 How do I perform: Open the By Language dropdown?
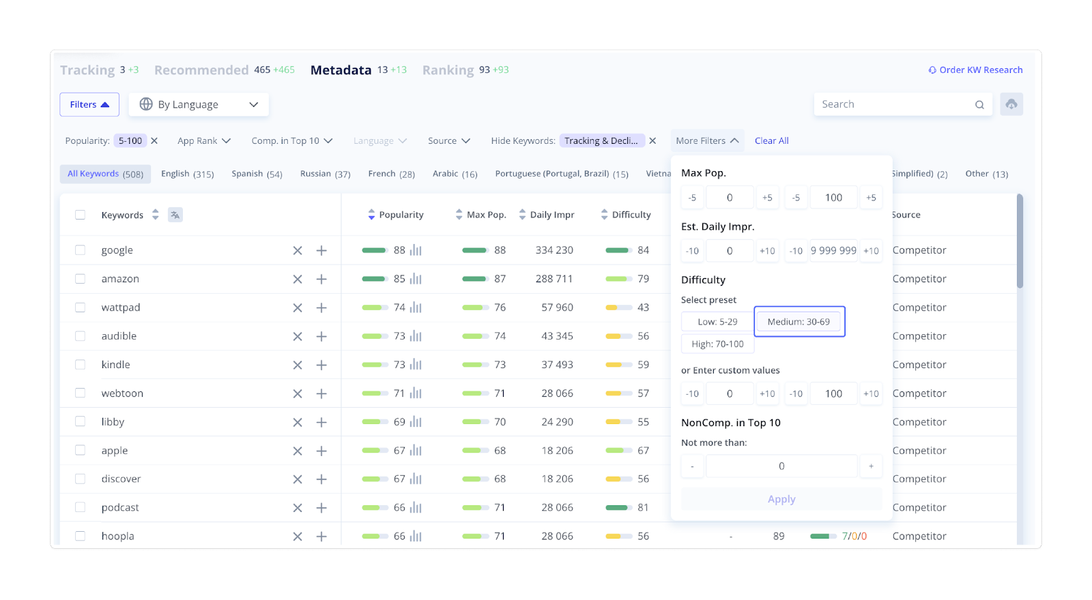tap(199, 104)
